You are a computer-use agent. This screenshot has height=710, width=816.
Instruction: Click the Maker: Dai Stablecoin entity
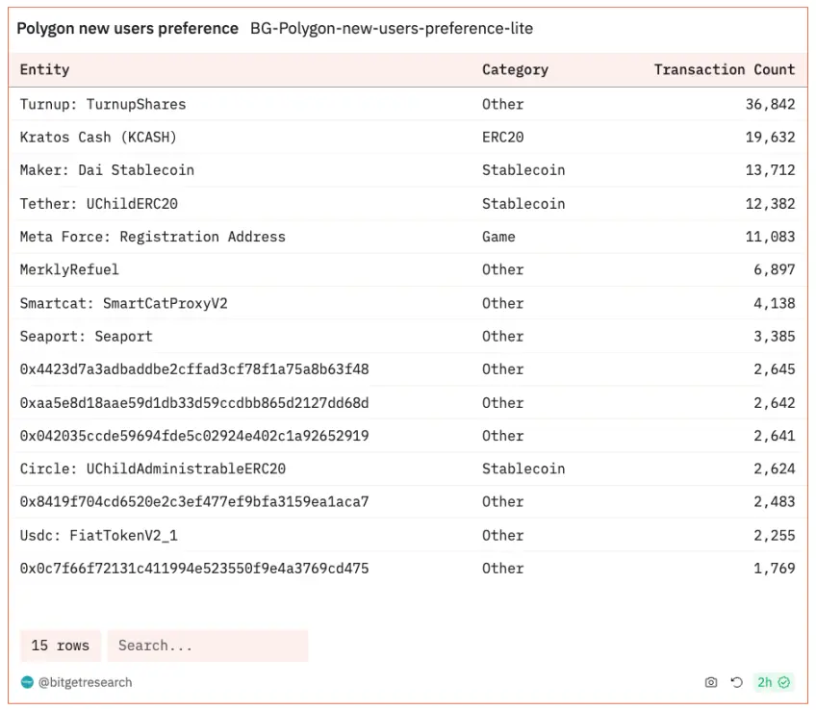pos(107,170)
